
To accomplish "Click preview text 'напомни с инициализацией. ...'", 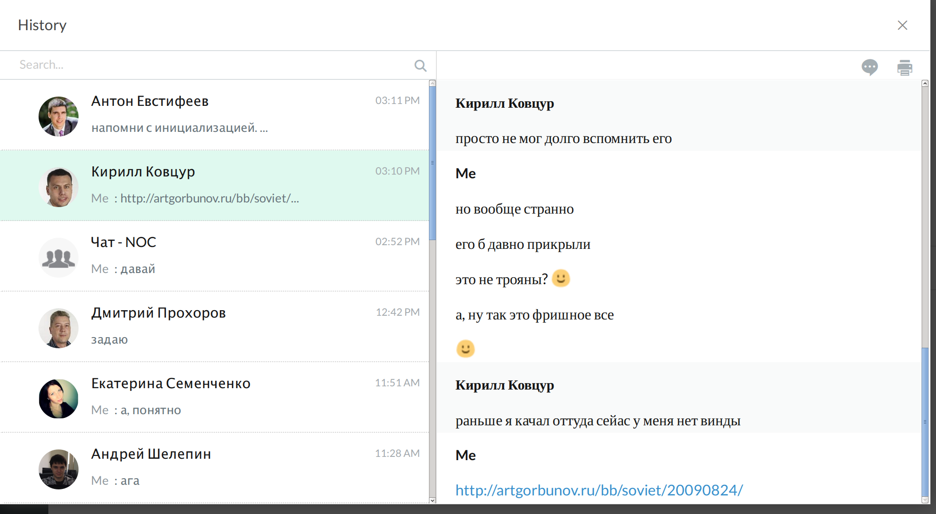I will coord(179,128).
